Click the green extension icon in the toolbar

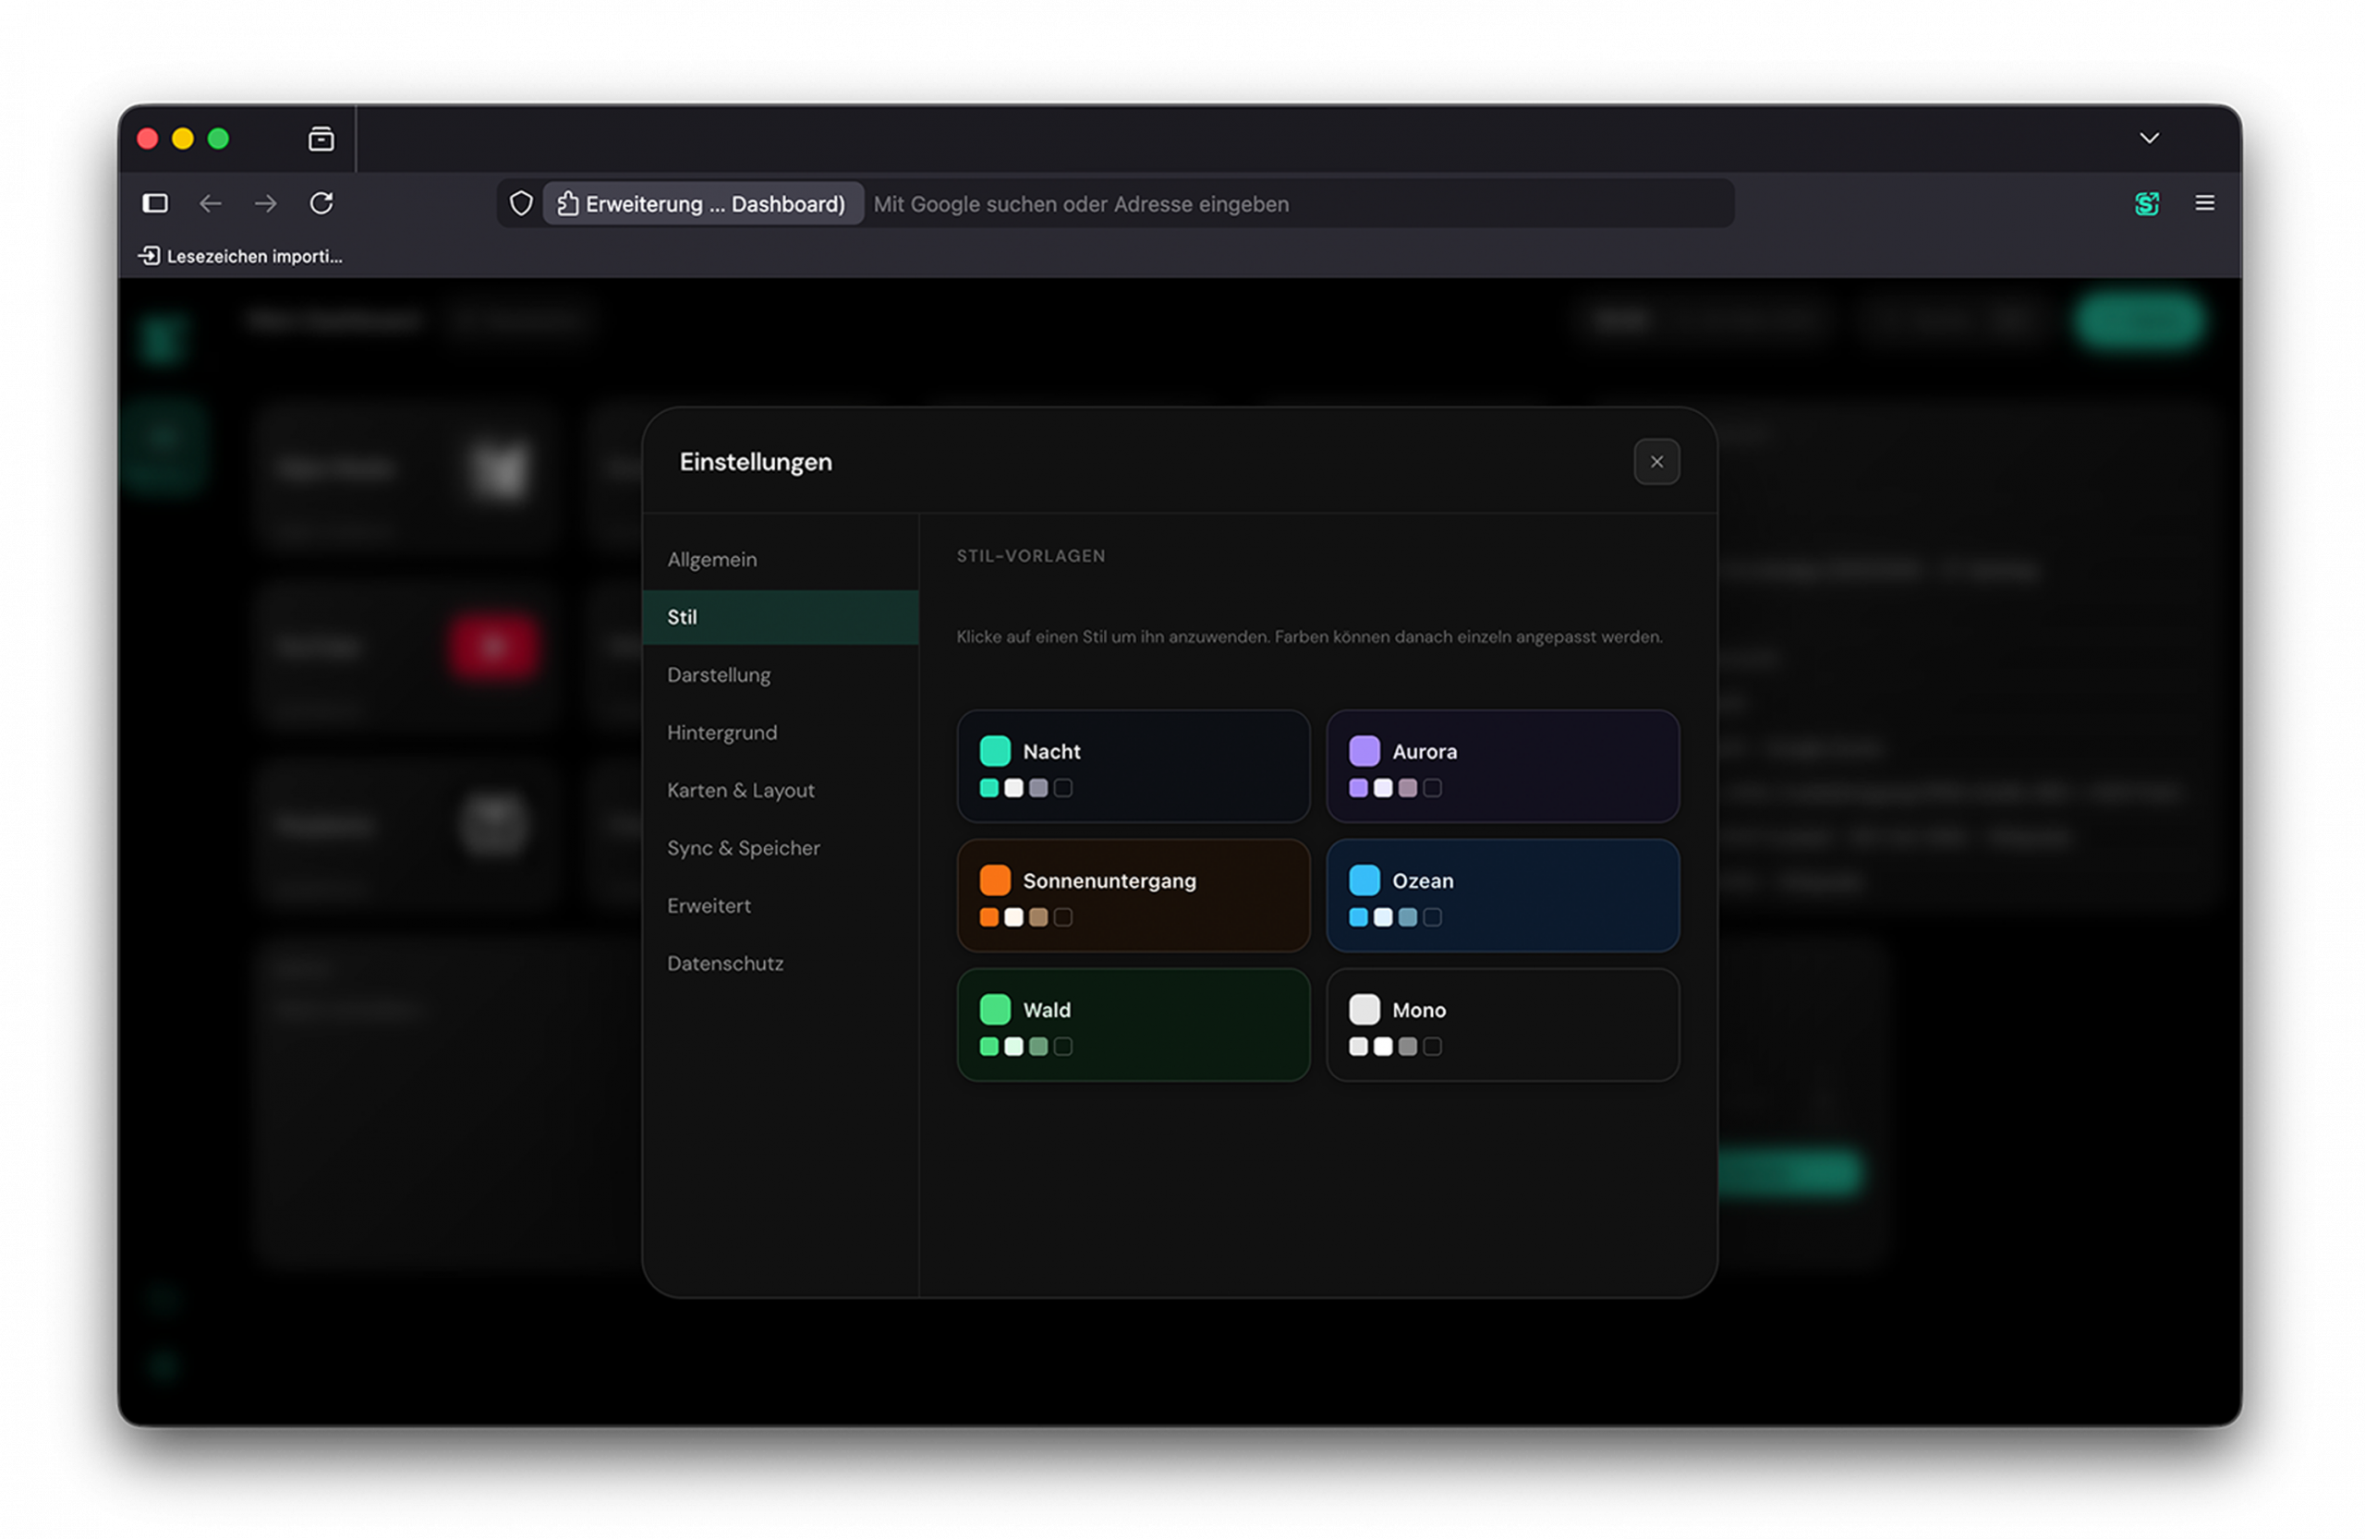point(2147,202)
